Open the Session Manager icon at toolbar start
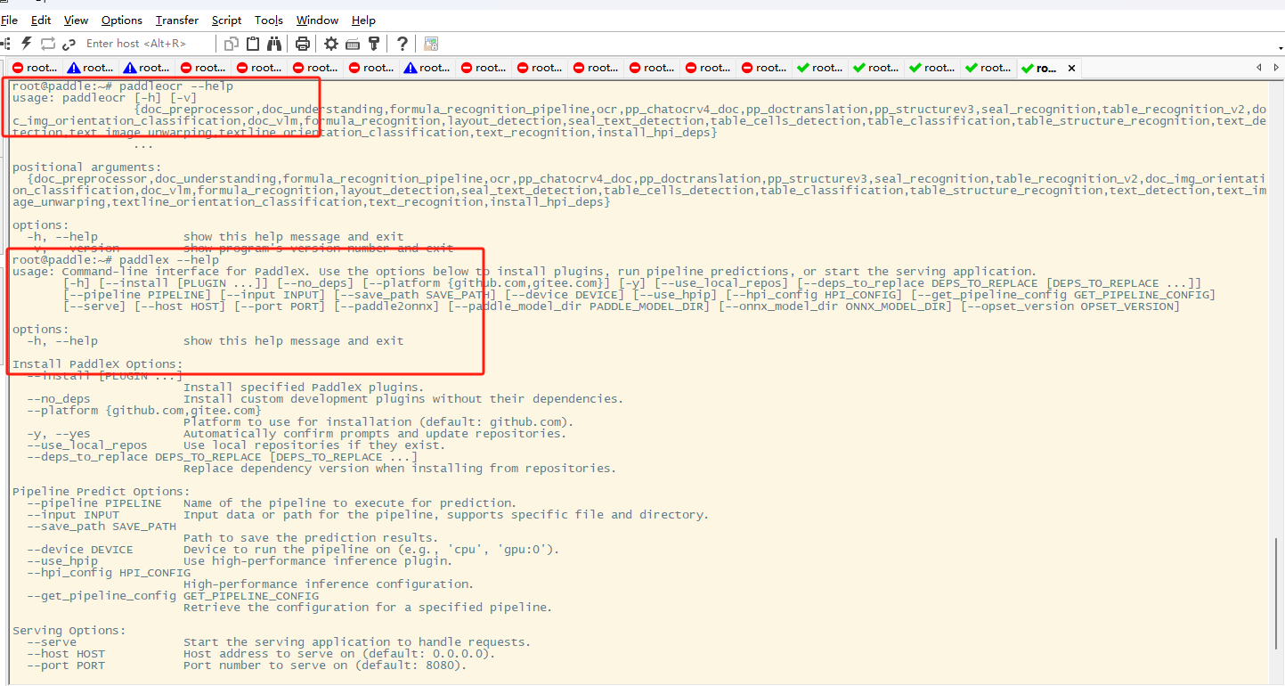Image resolution: width=1285 pixels, height=686 pixels. (6, 43)
